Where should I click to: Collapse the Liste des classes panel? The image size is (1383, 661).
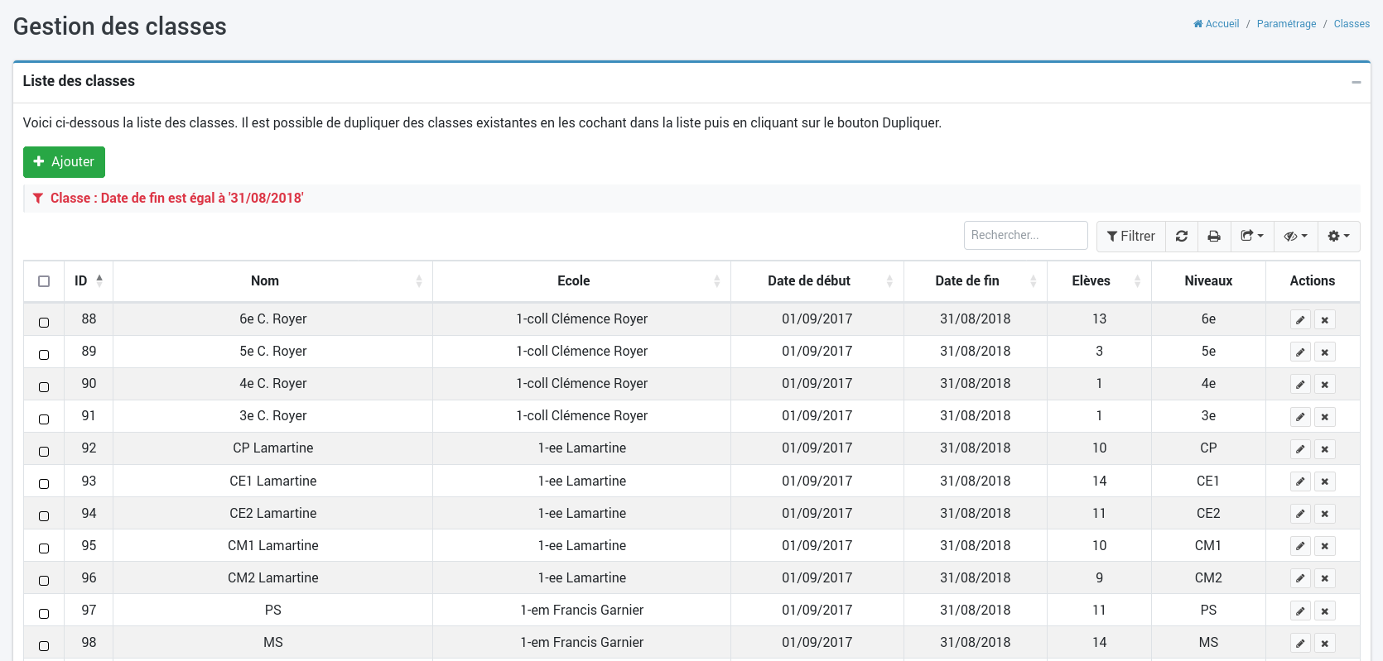(x=1356, y=82)
